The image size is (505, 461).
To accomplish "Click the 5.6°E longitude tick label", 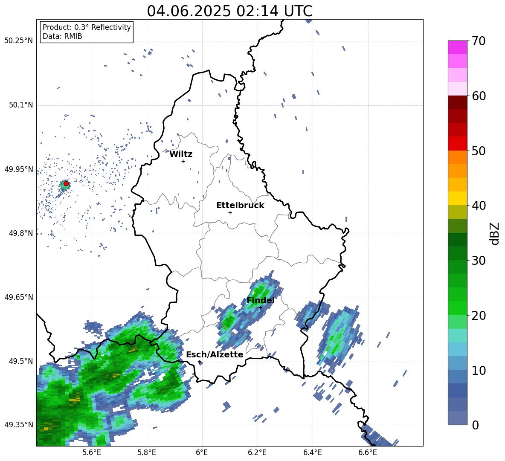I will 92,452.
